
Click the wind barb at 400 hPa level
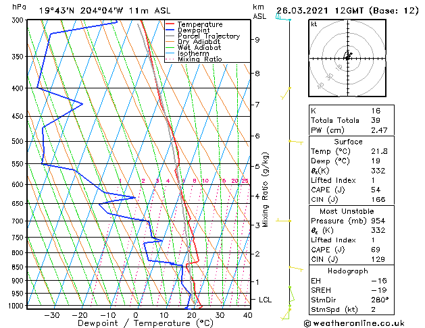coord(286,94)
